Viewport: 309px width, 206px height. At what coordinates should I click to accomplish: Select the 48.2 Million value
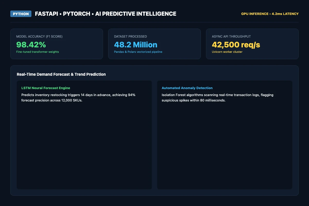(x=136, y=45)
